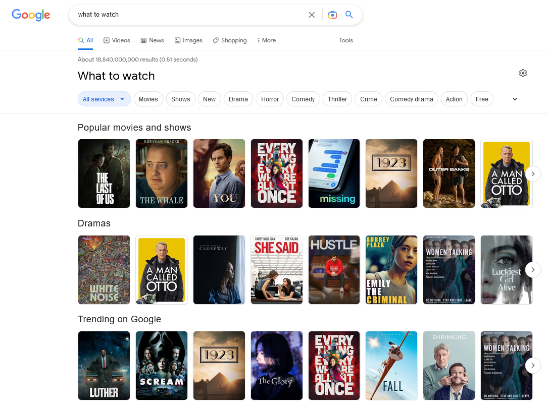
Task: Show more Popular movies and shows arrow
Action: pyautogui.click(x=533, y=174)
